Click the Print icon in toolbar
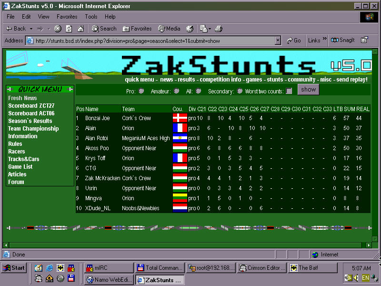This screenshot has width=381, height=286. pos(219,29)
